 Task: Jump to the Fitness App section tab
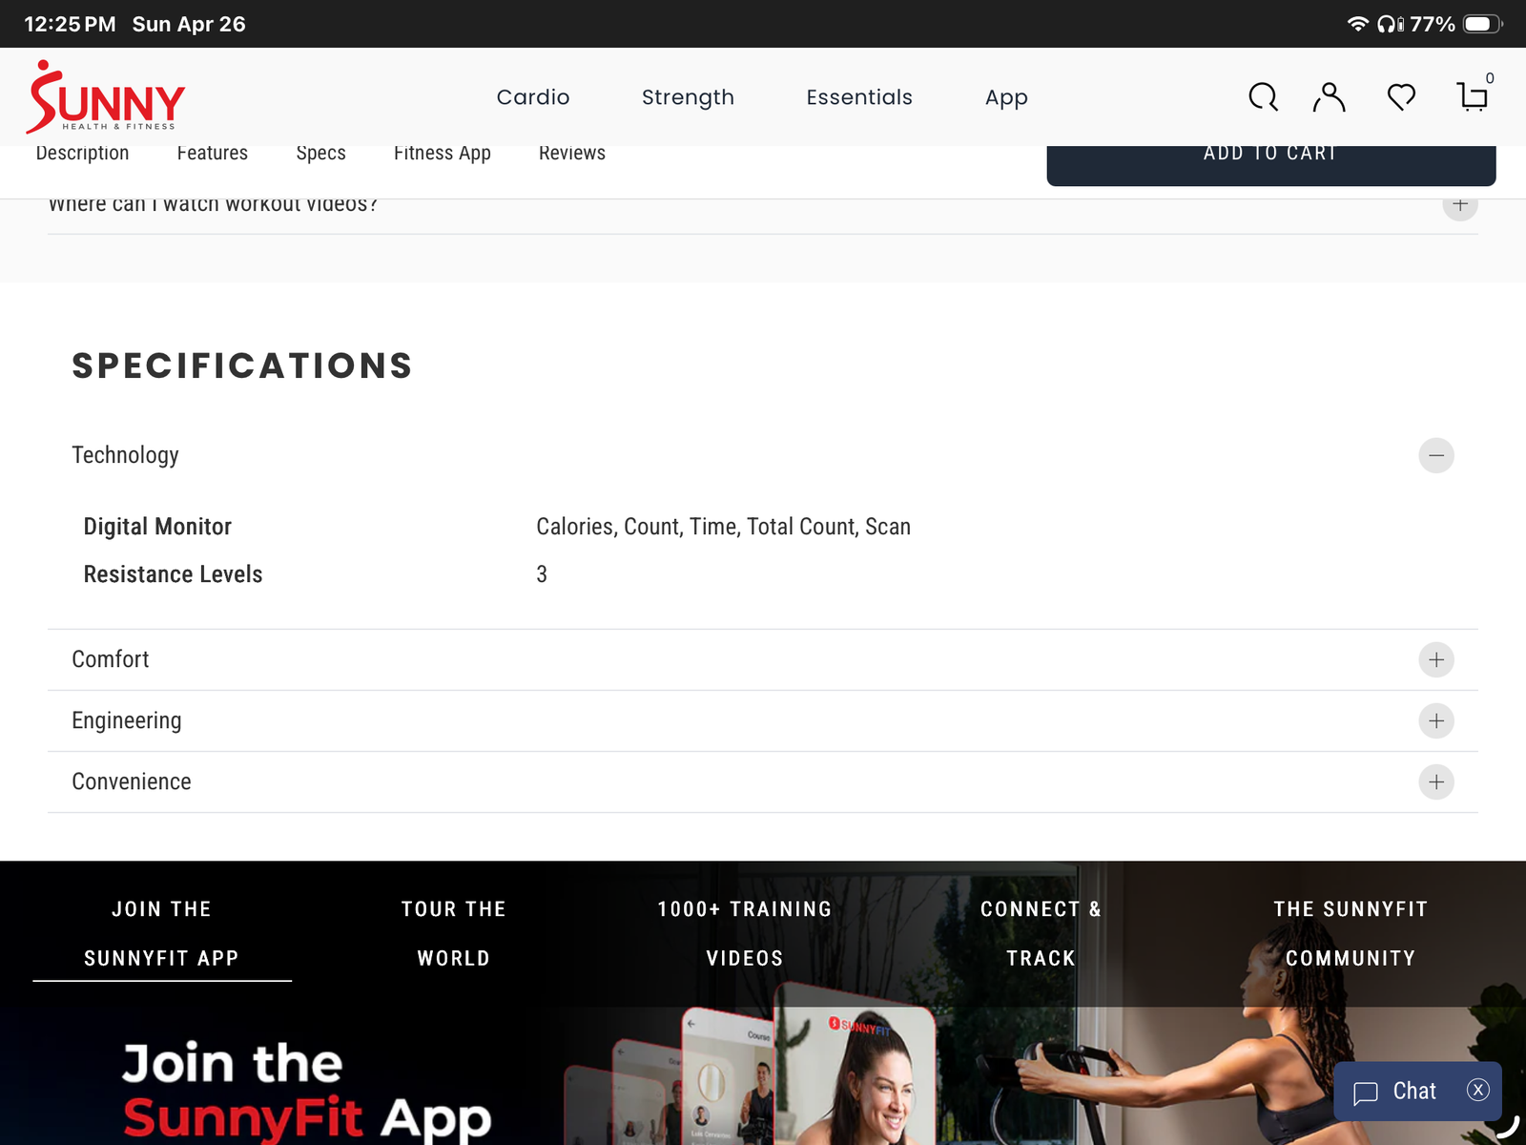pyautogui.click(x=442, y=154)
